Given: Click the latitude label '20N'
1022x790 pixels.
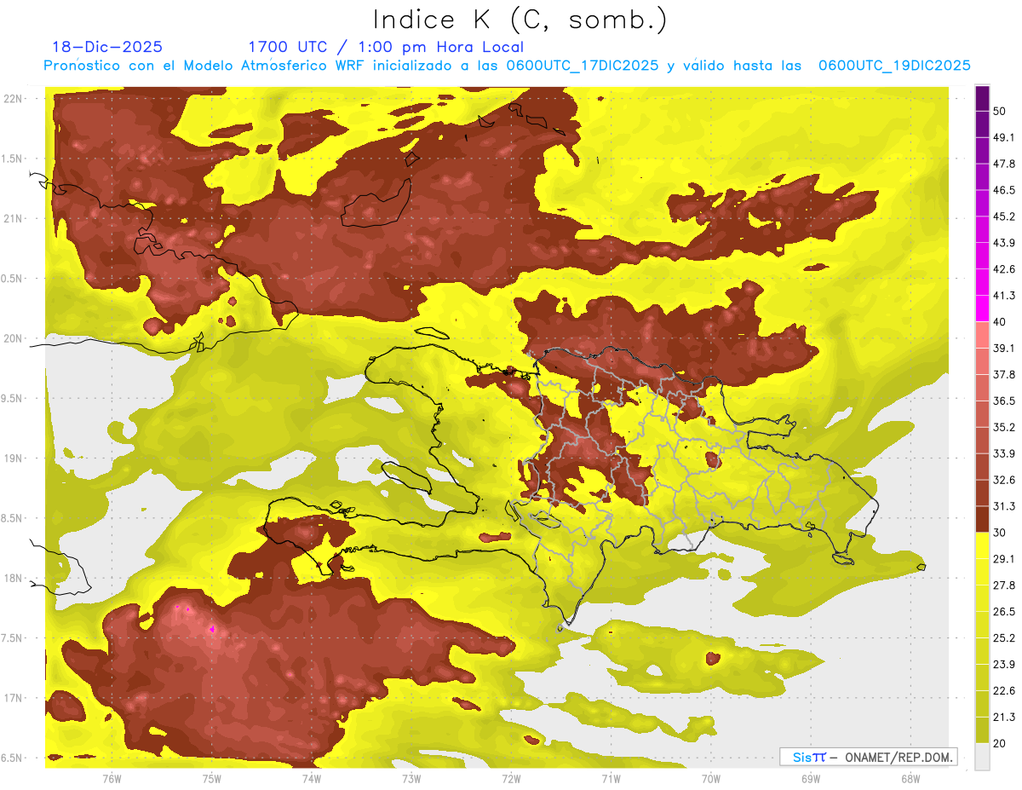Looking at the screenshot, I should [x=14, y=338].
